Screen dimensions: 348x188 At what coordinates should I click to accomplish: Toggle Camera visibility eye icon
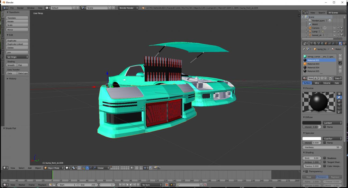[x=334, y=28]
